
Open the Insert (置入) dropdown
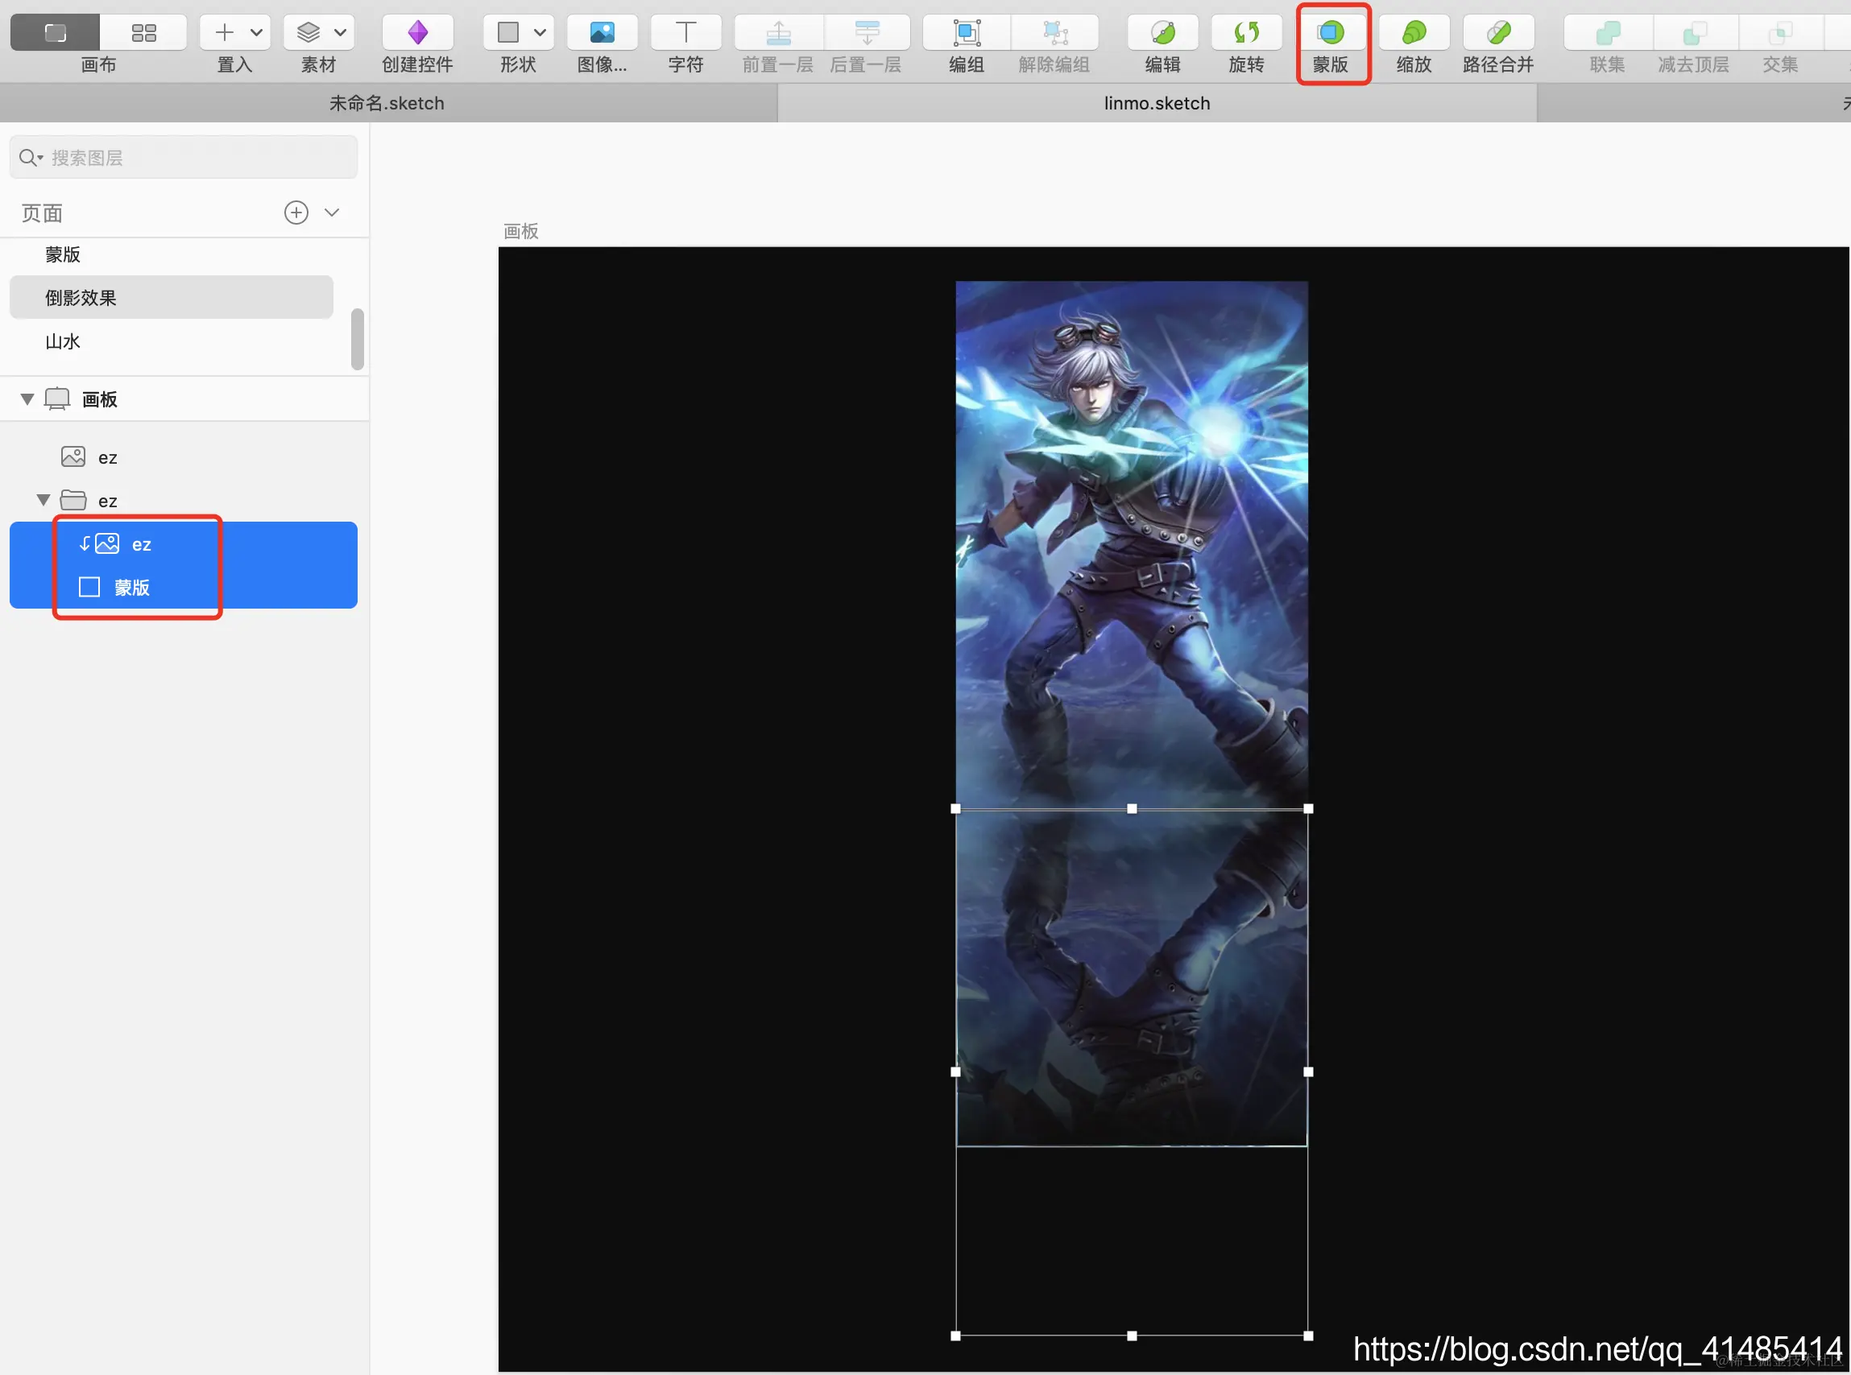tap(235, 33)
